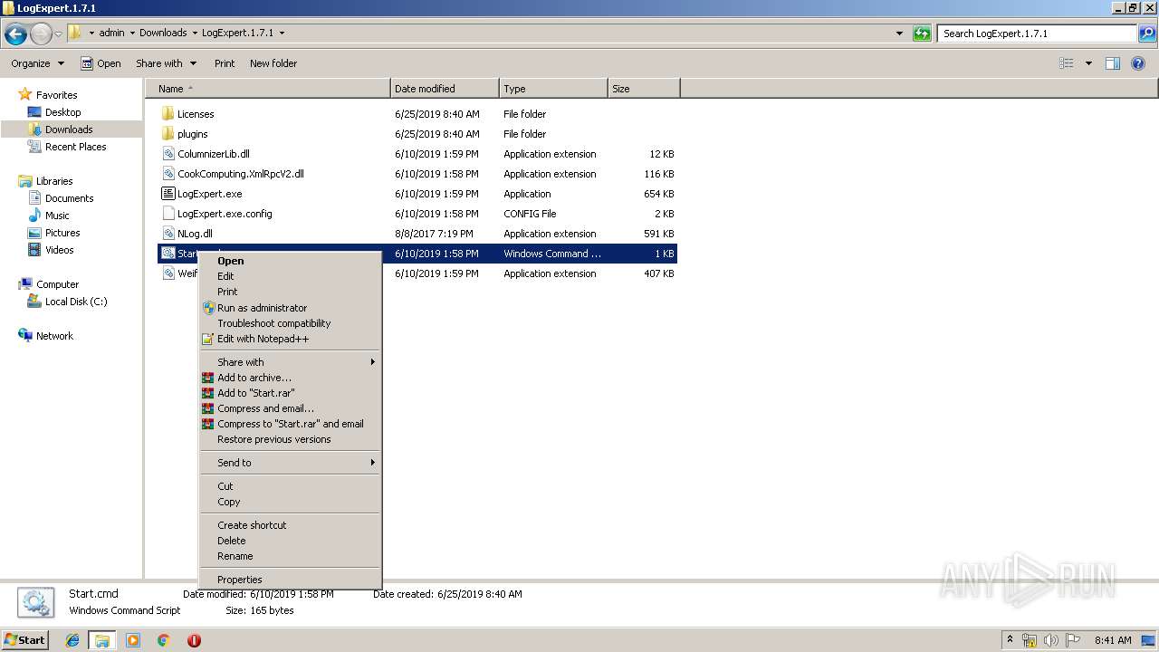This screenshot has height=652, width=1159.
Task: Select the Licenses folder icon
Action: (168, 114)
